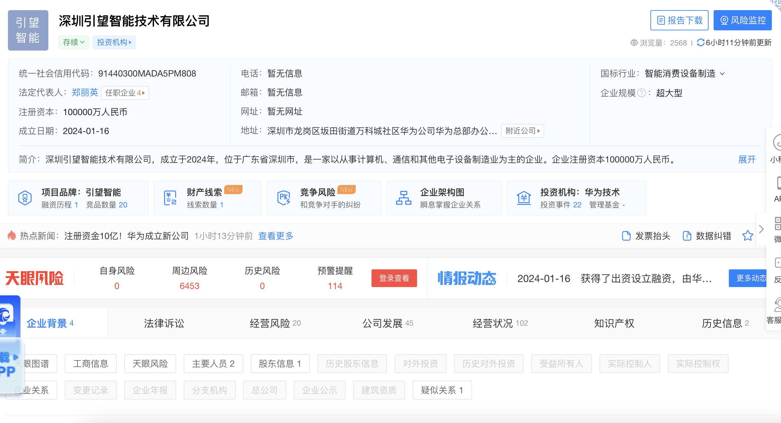
Task: Select 主要人员 2 sub-section button
Action: pyautogui.click(x=213, y=364)
